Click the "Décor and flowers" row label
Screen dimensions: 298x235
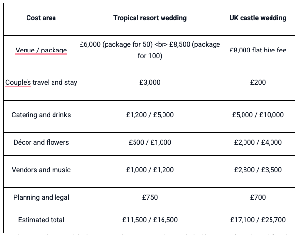point(41,142)
